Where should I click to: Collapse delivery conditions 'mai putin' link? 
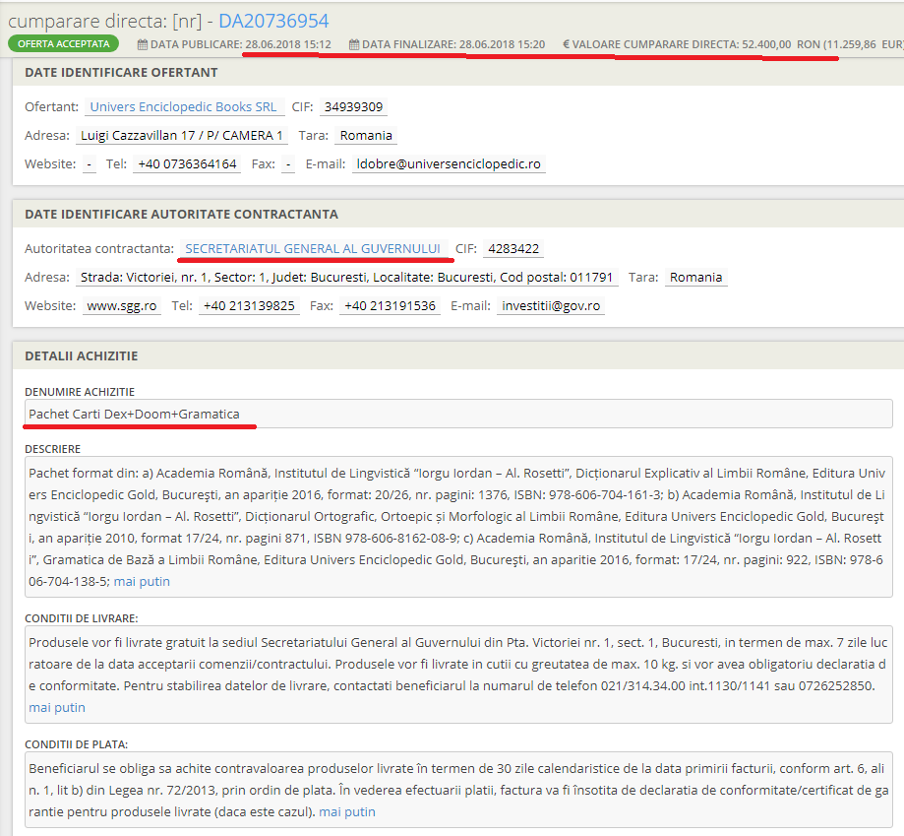coord(57,707)
